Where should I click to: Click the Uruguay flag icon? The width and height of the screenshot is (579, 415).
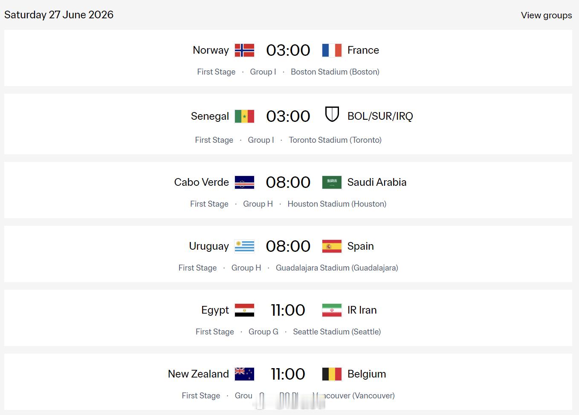pos(244,246)
